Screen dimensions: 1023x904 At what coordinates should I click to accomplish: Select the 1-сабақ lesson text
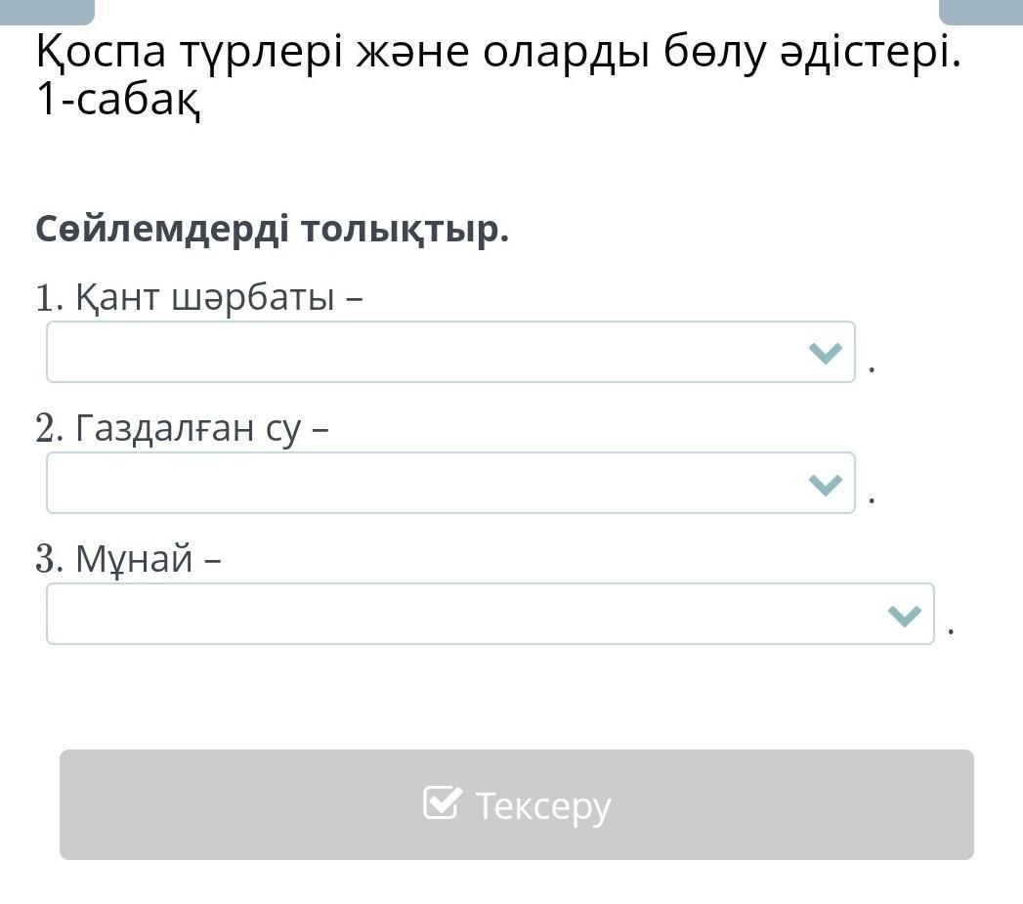(117, 100)
